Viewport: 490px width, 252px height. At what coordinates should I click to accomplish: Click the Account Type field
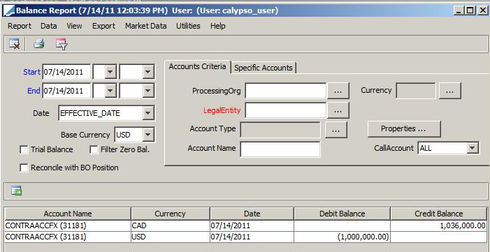[x=280, y=130]
